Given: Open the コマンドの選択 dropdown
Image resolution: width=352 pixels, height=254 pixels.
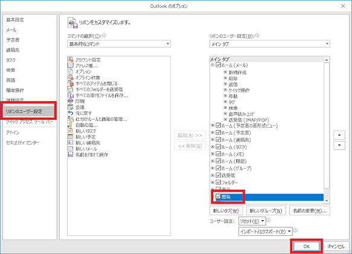Looking at the screenshot, I should [x=119, y=44].
